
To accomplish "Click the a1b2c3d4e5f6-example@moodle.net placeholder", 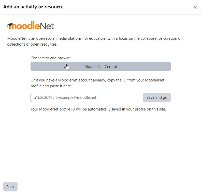I will pos(65,97).
